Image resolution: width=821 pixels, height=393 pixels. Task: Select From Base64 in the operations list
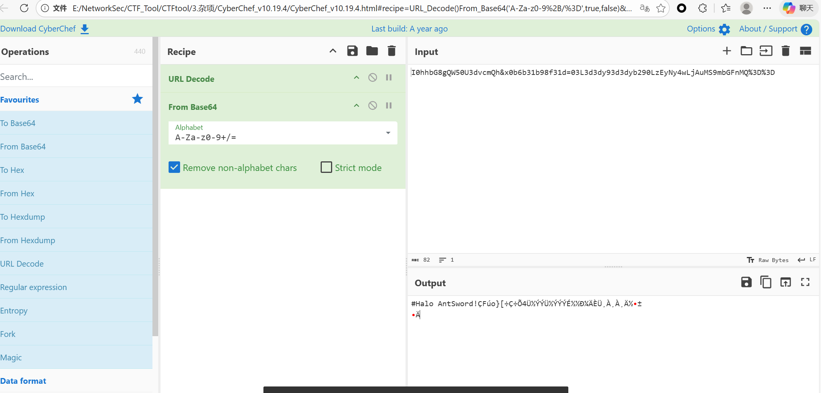click(76, 147)
